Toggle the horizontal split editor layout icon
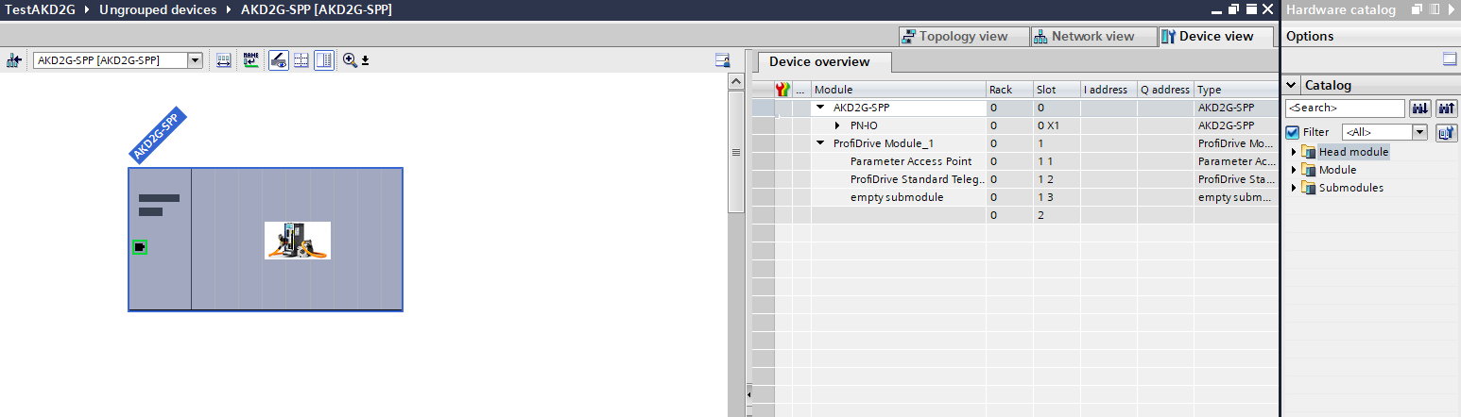This screenshot has width=1461, height=417. click(x=301, y=60)
